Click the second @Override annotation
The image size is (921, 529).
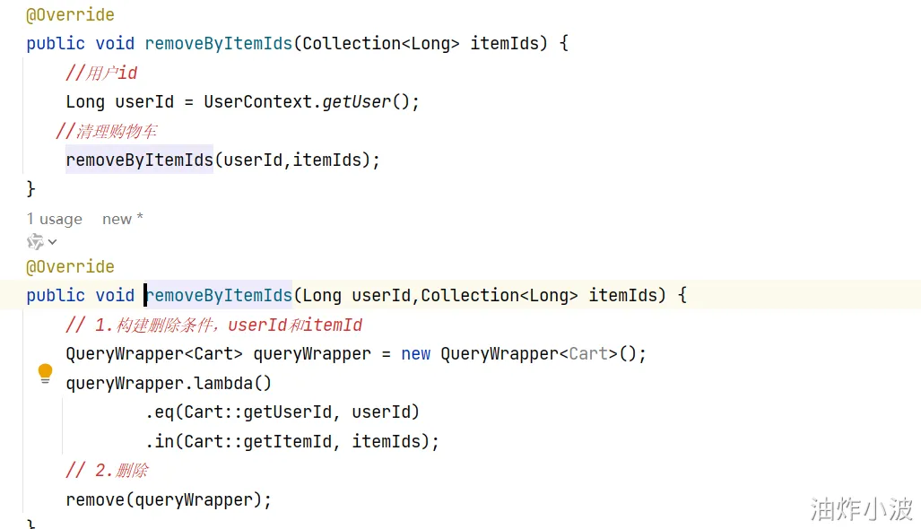pos(71,266)
